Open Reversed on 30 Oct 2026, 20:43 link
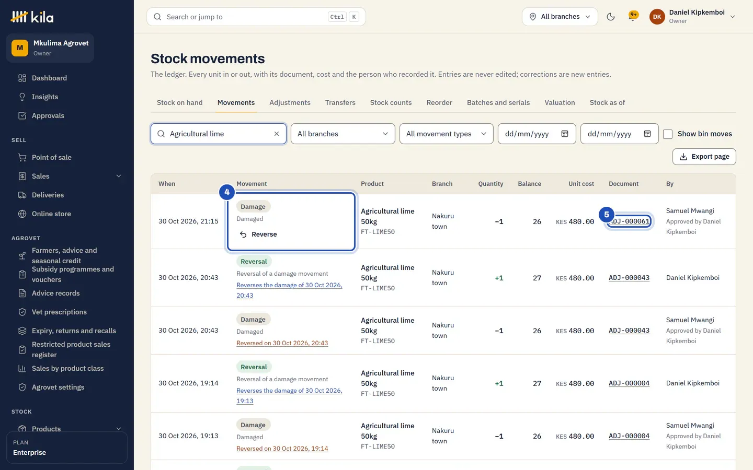The height and width of the screenshot is (470, 753). [282, 343]
